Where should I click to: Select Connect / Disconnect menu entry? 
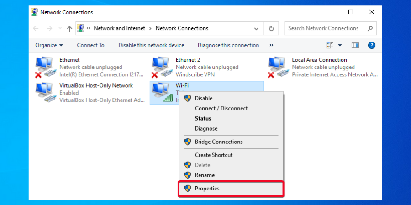pyautogui.click(x=231, y=108)
